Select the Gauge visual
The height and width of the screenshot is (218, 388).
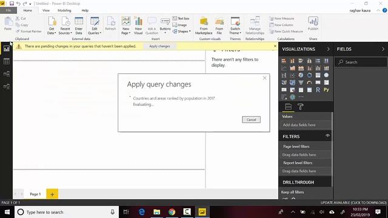coord(309,82)
